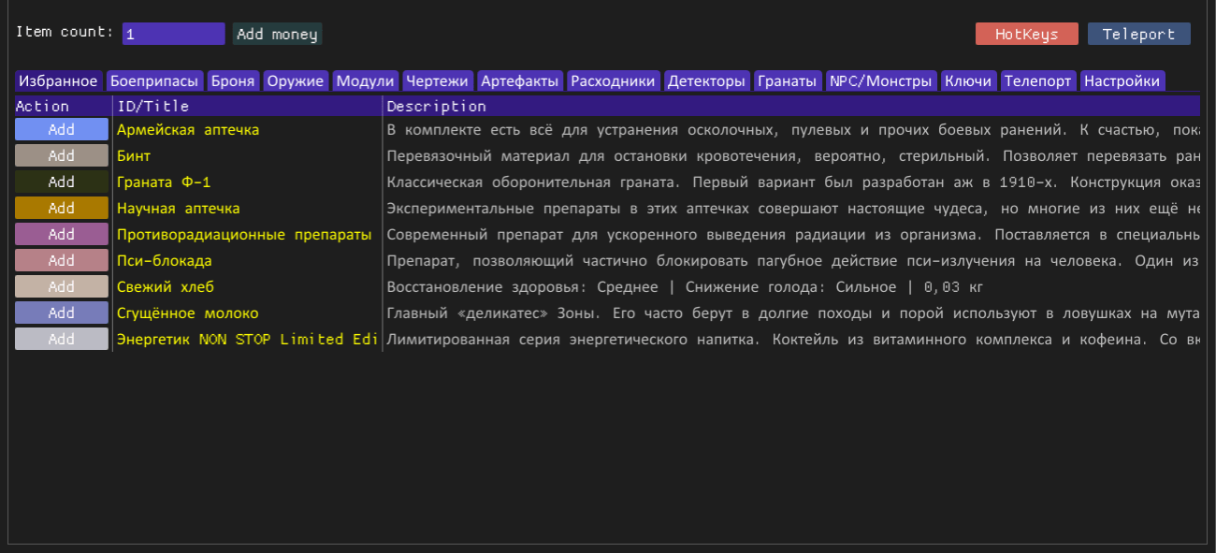Select the Армейская аптечка title
1216x553 pixels.
pos(188,129)
